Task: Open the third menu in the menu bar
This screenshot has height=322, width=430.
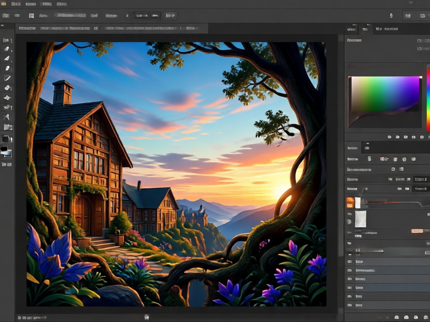Action: pos(46,4)
